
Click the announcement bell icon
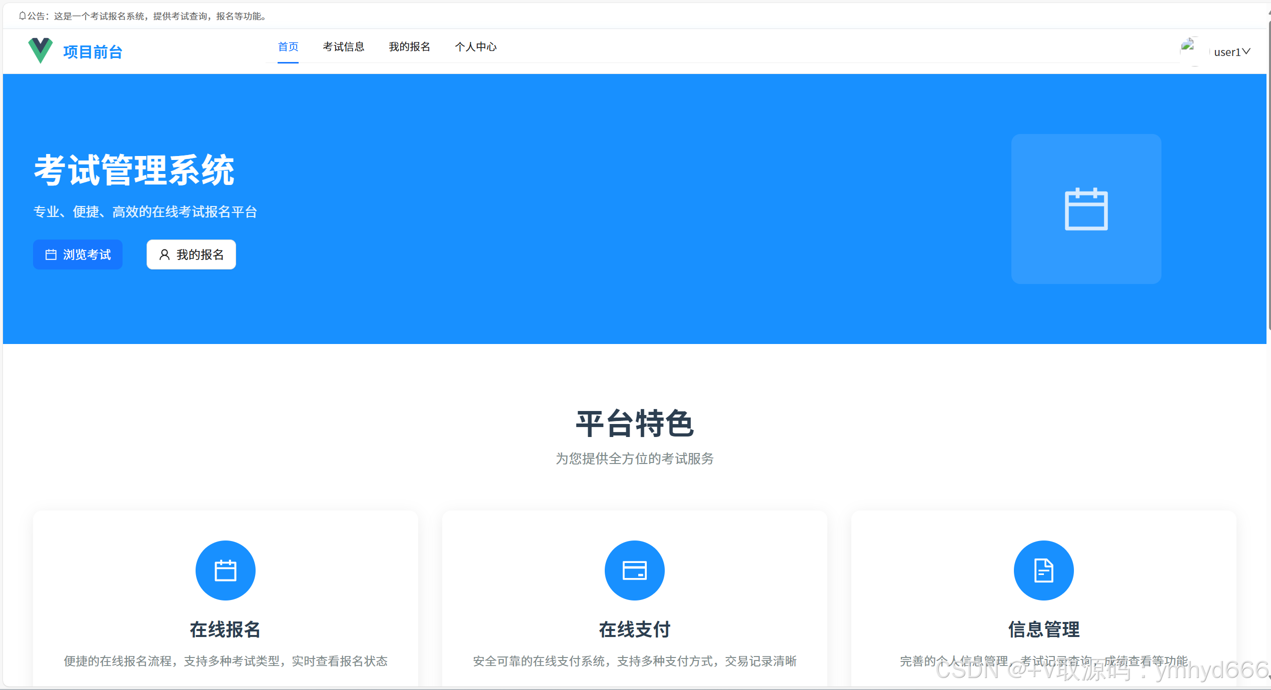pos(22,16)
